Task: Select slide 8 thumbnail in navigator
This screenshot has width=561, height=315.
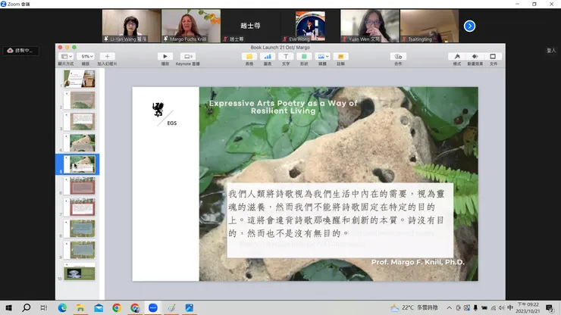Action: [80, 229]
